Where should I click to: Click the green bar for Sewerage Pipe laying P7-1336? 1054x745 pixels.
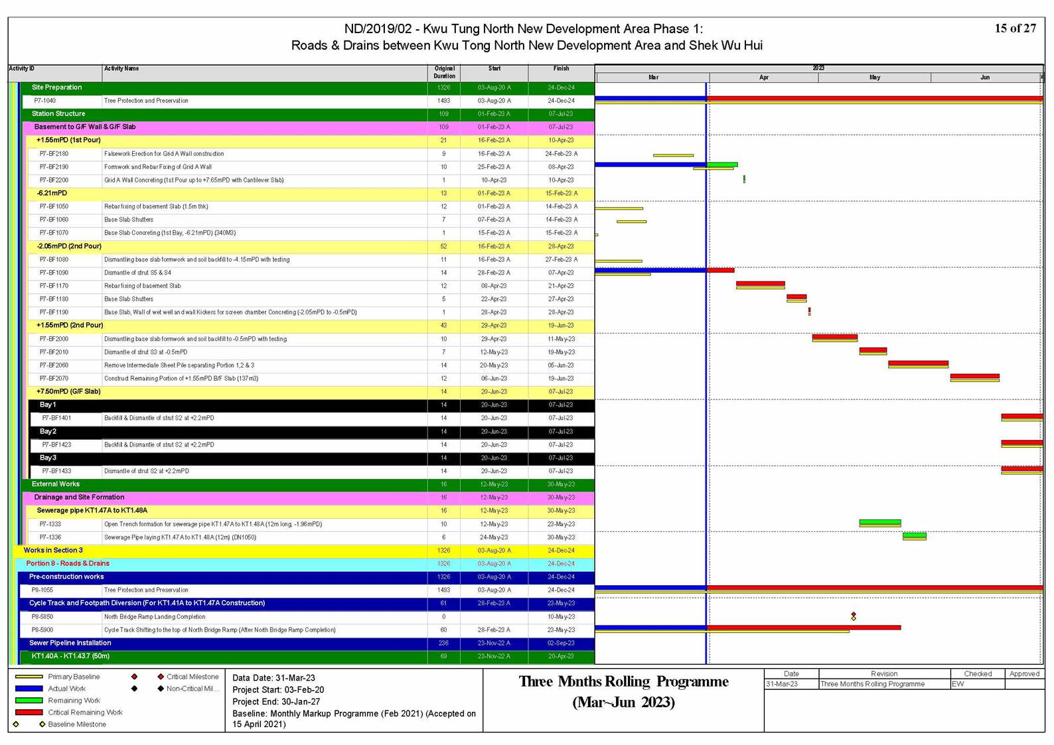point(914,535)
